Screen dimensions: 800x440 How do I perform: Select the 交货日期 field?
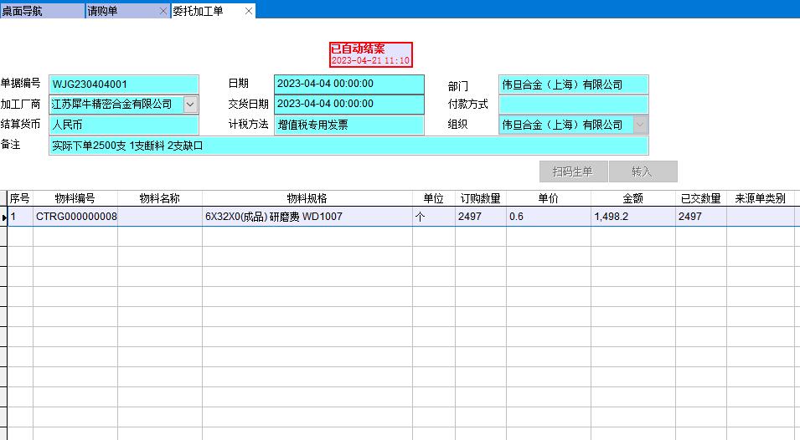coord(348,105)
